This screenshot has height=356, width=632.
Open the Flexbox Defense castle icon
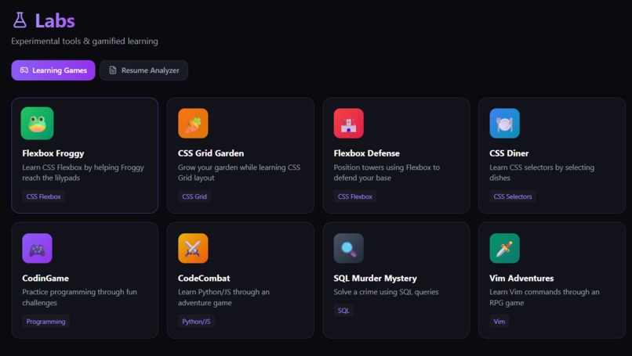click(x=349, y=123)
